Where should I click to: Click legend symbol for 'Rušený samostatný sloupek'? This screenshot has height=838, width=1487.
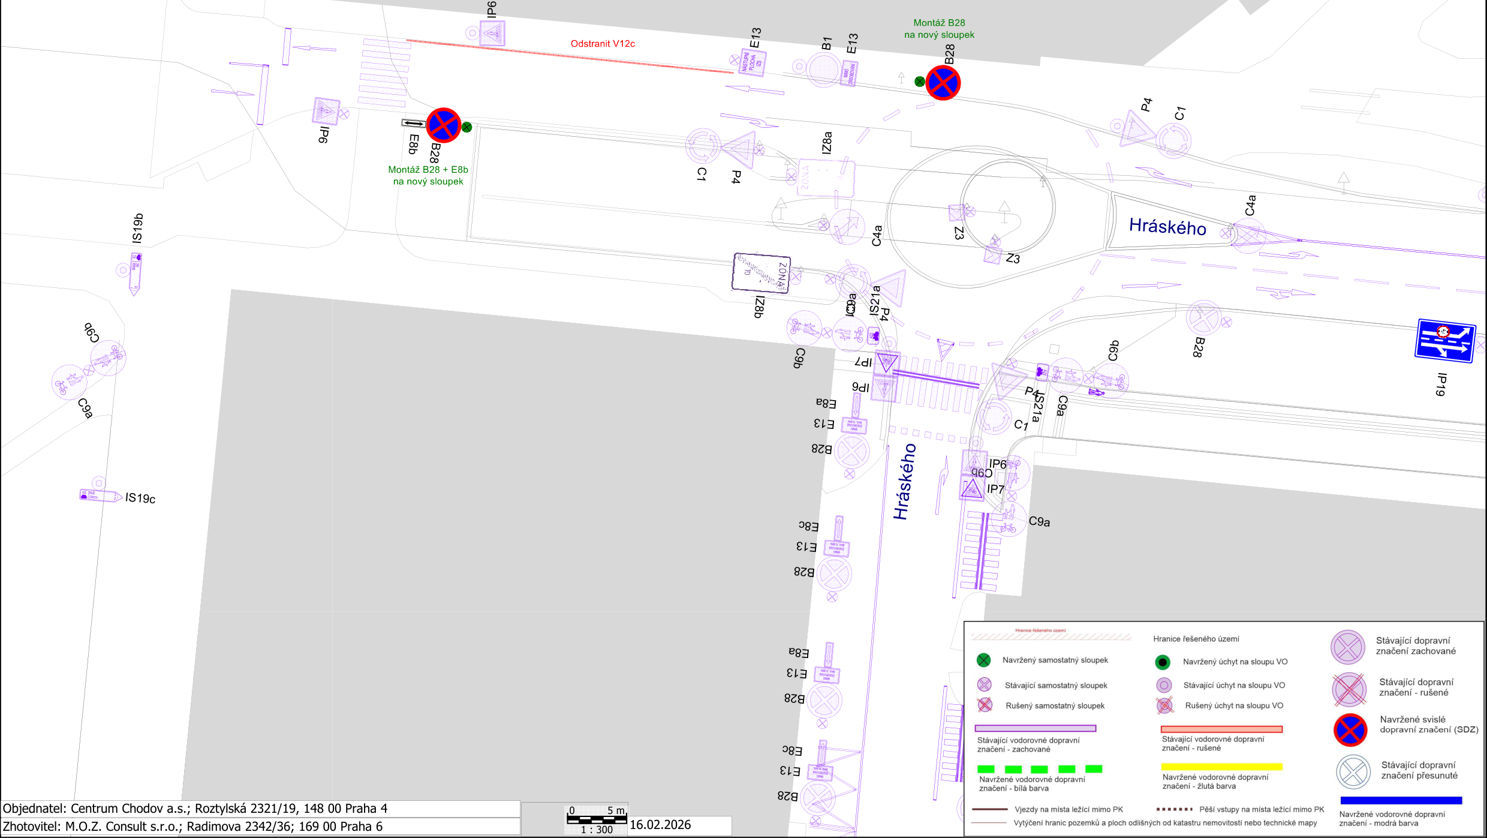(x=985, y=705)
